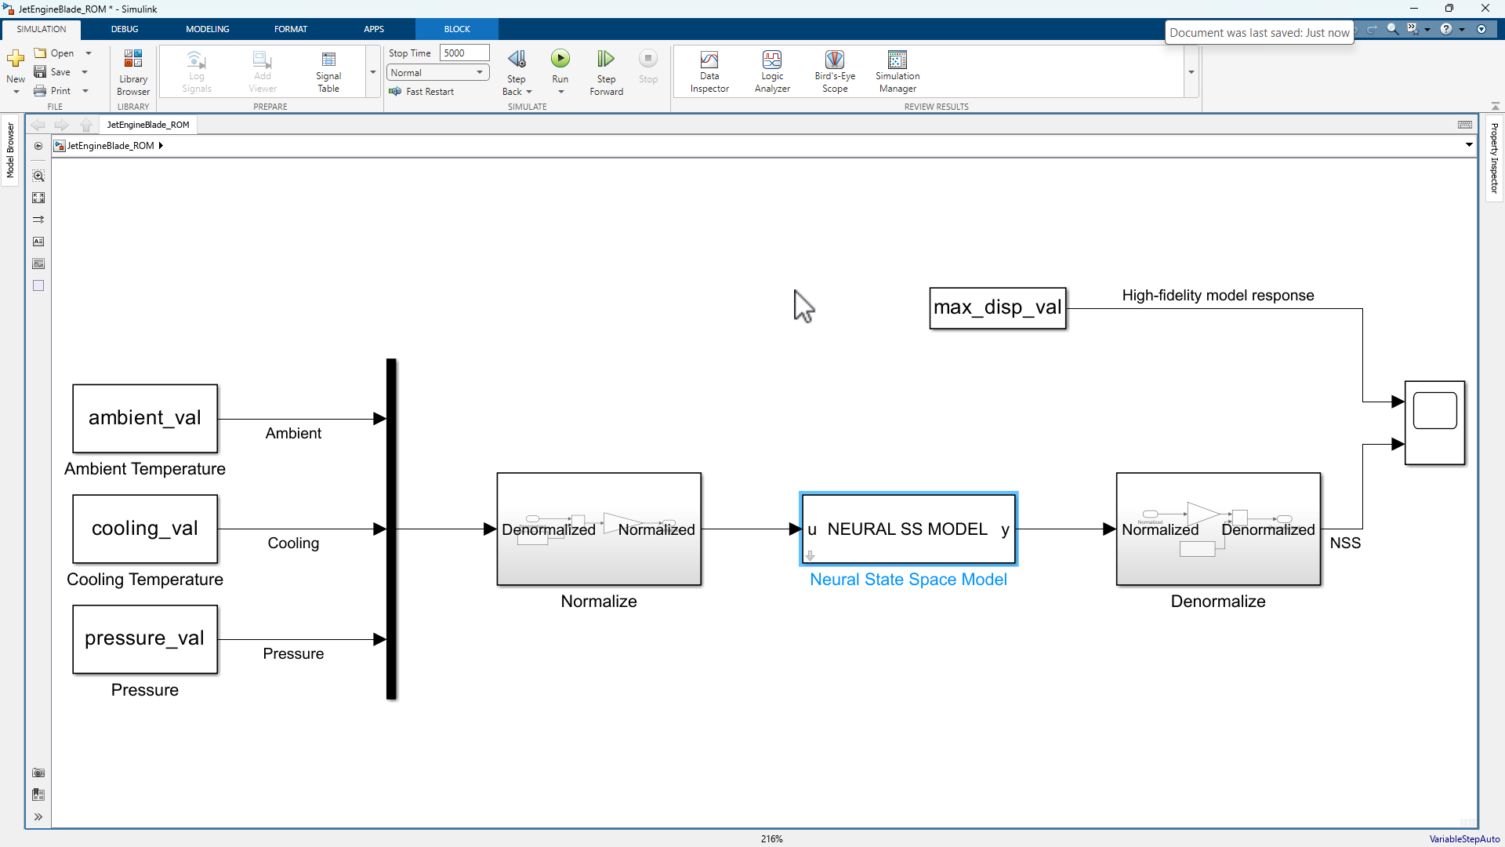
Task: Open the address bar dropdown arrow
Action: tap(1469, 145)
